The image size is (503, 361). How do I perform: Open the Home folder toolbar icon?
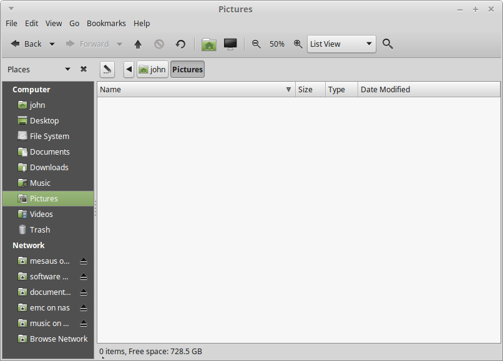pos(209,44)
